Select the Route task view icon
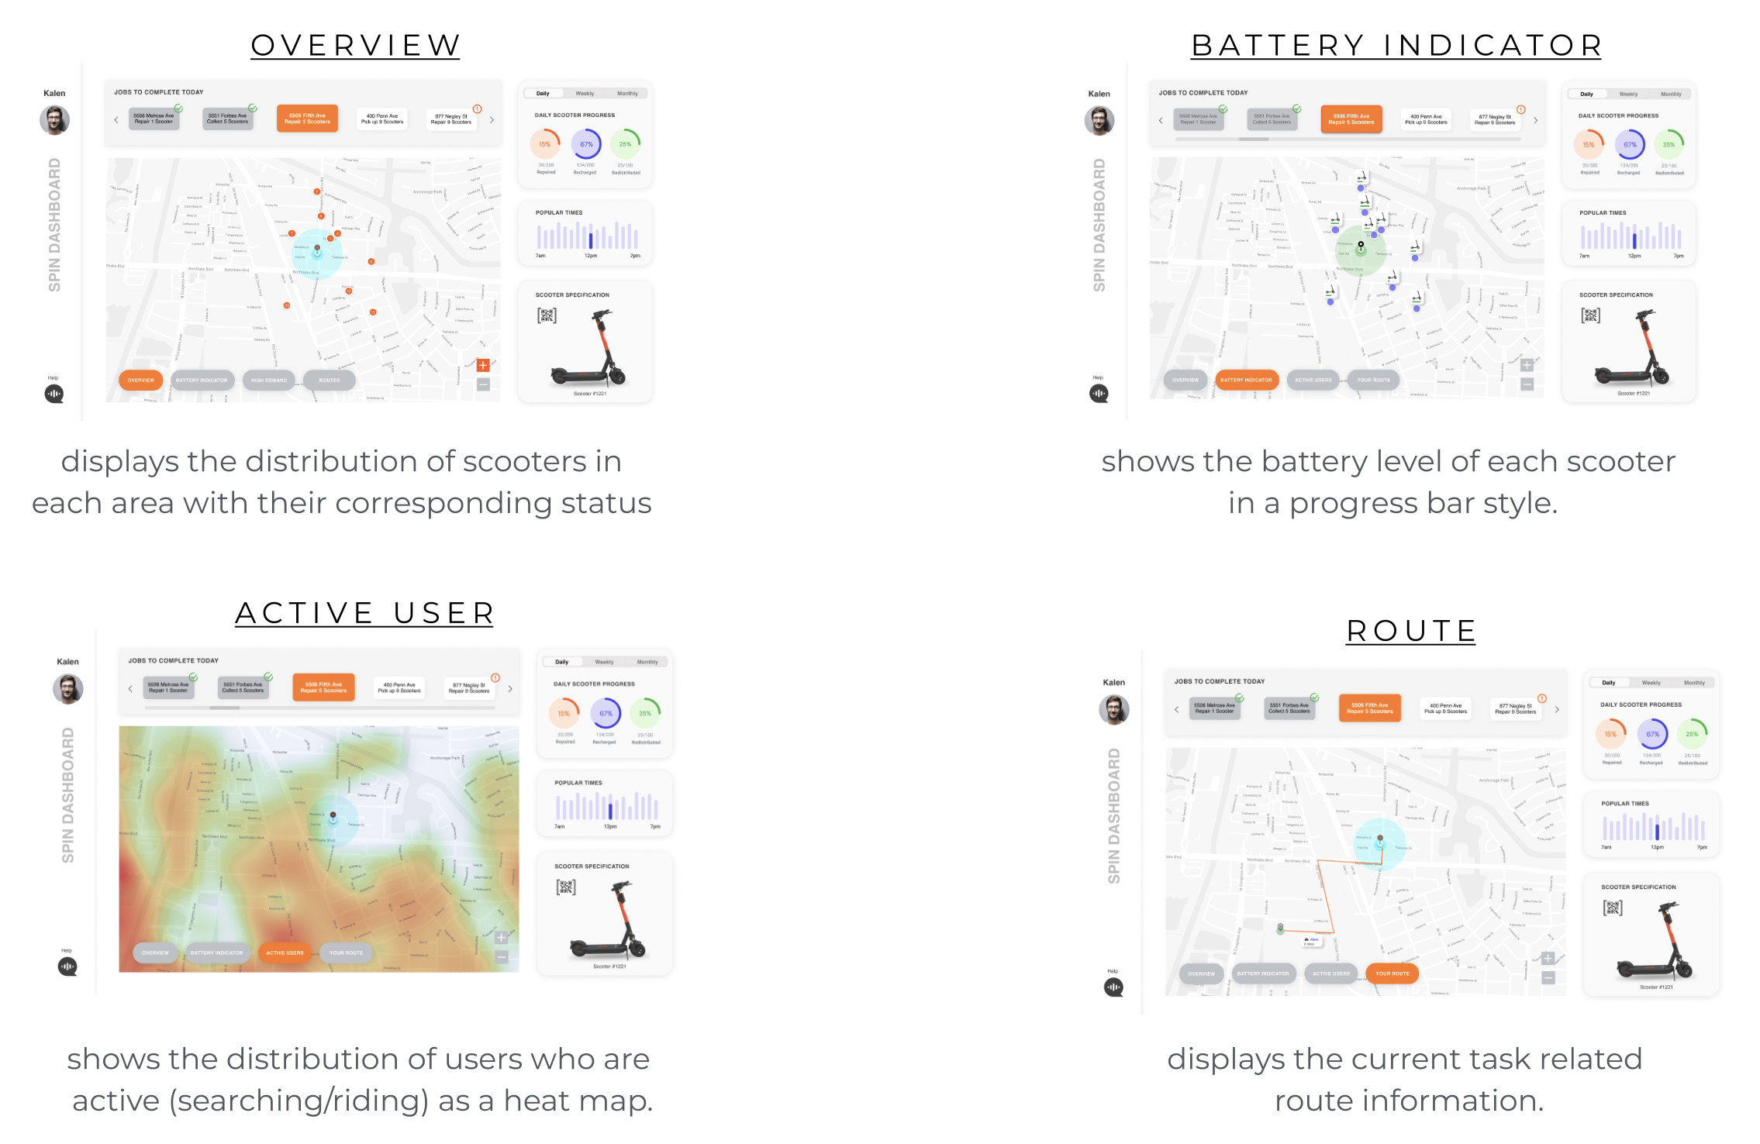 tap(1394, 972)
